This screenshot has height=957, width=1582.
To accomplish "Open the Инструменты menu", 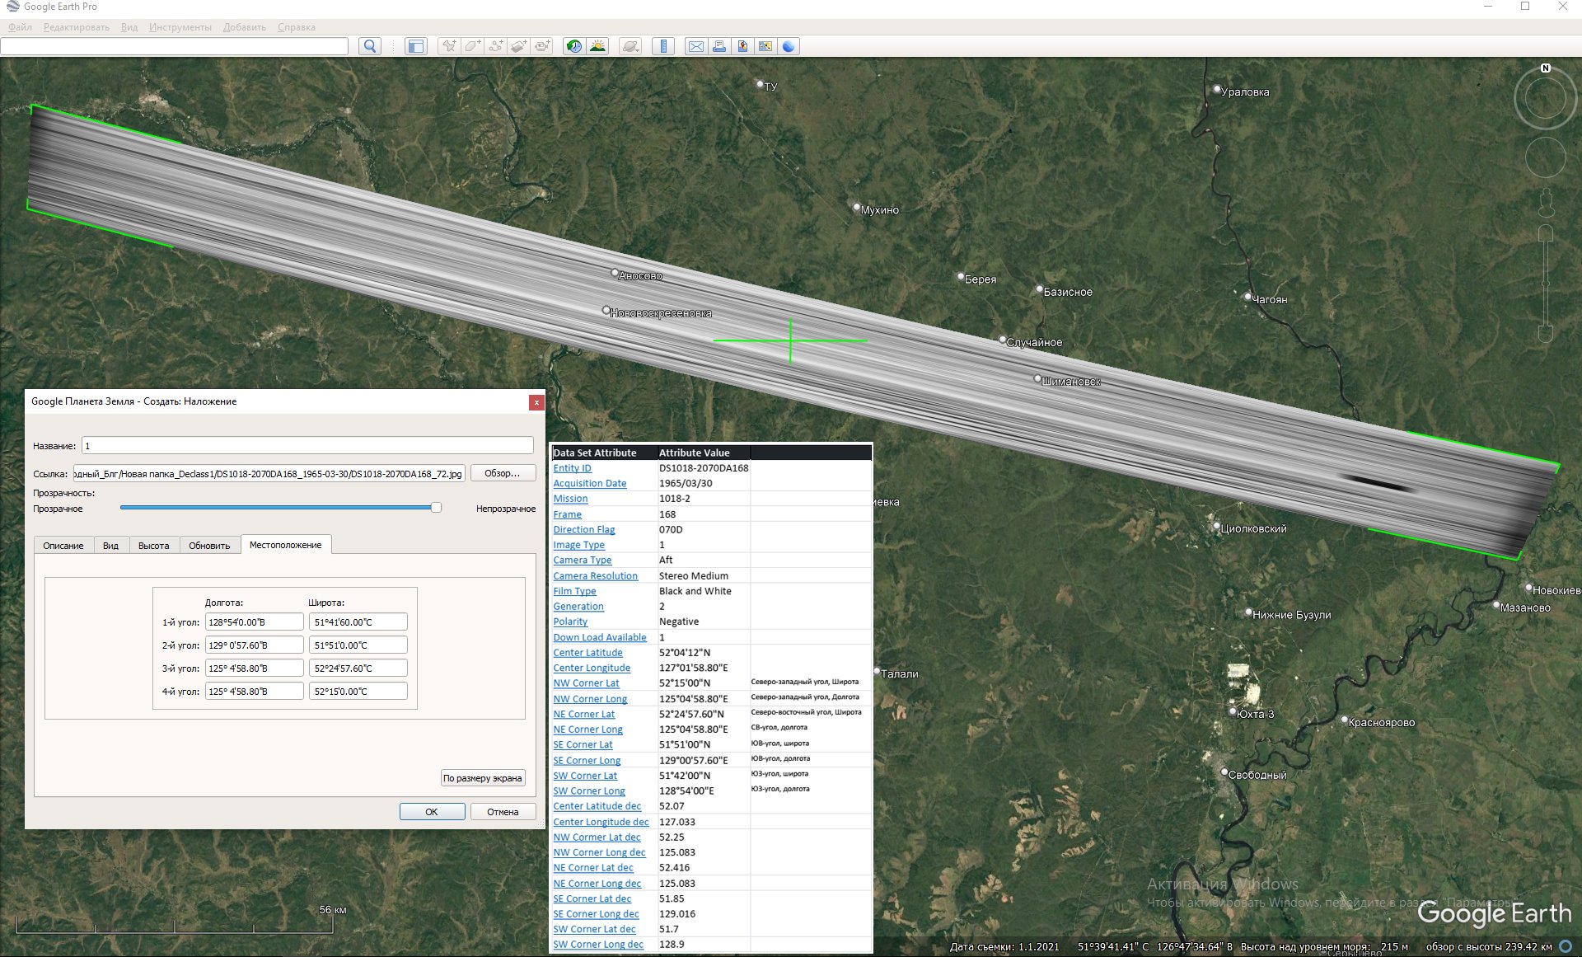I will [180, 27].
